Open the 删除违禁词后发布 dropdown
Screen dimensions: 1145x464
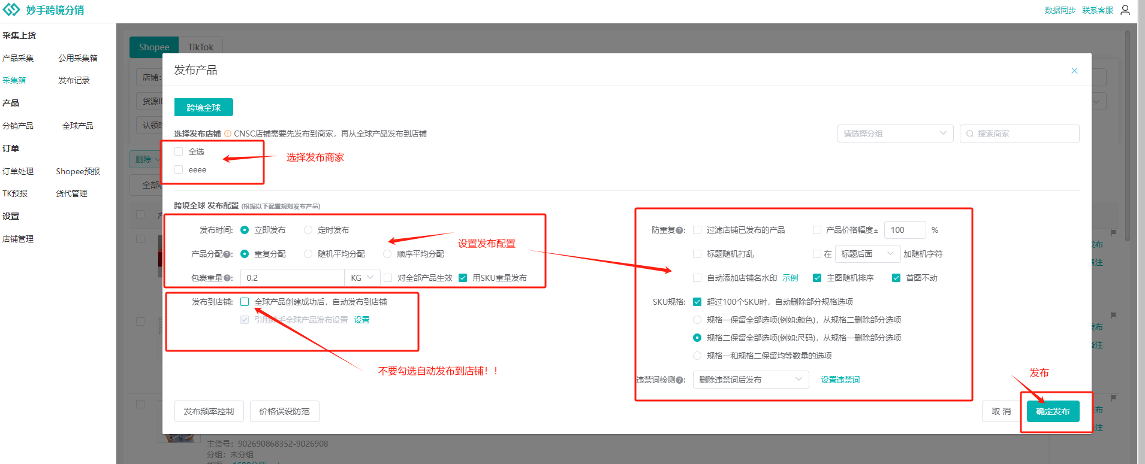(x=751, y=380)
